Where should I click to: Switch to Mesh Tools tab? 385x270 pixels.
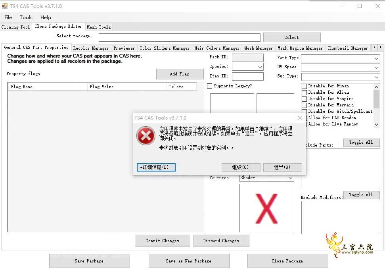(x=99, y=27)
